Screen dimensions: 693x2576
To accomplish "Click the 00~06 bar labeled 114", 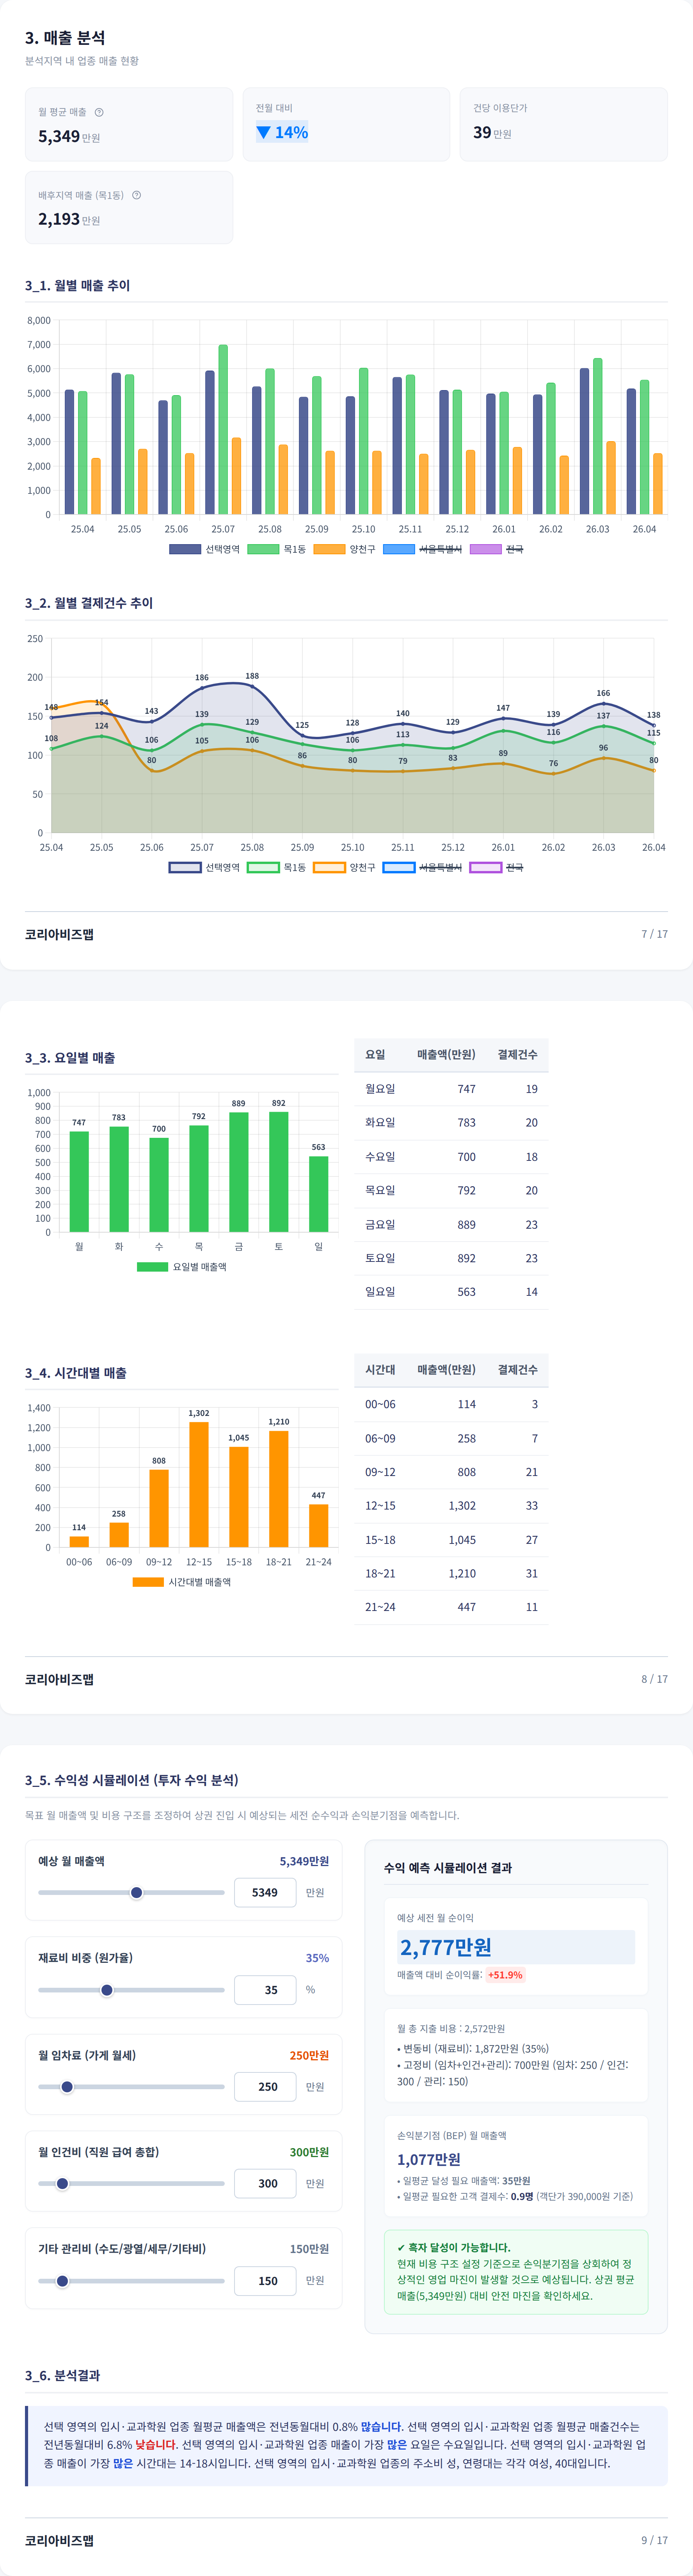I will pyautogui.click(x=79, y=1541).
